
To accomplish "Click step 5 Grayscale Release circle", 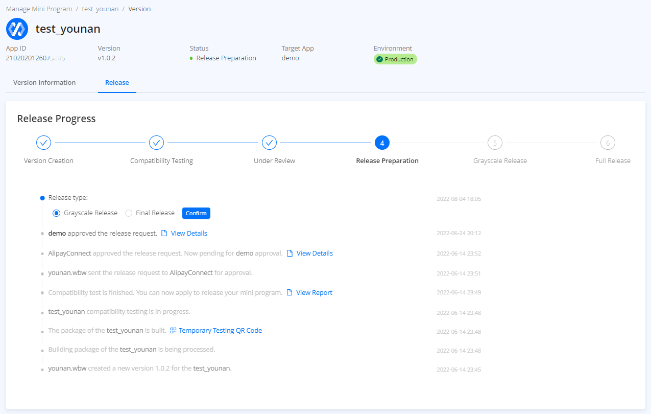I will coord(495,143).
